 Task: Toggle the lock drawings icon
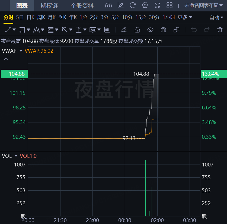[x=137, y=30]
